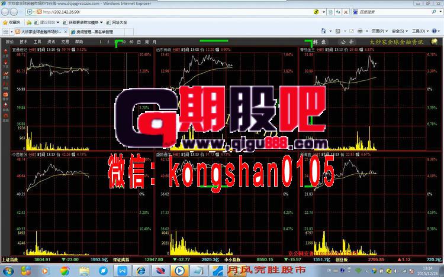Click the Refresh icon in address bar

pyautogui.click(x=338, y=12)
